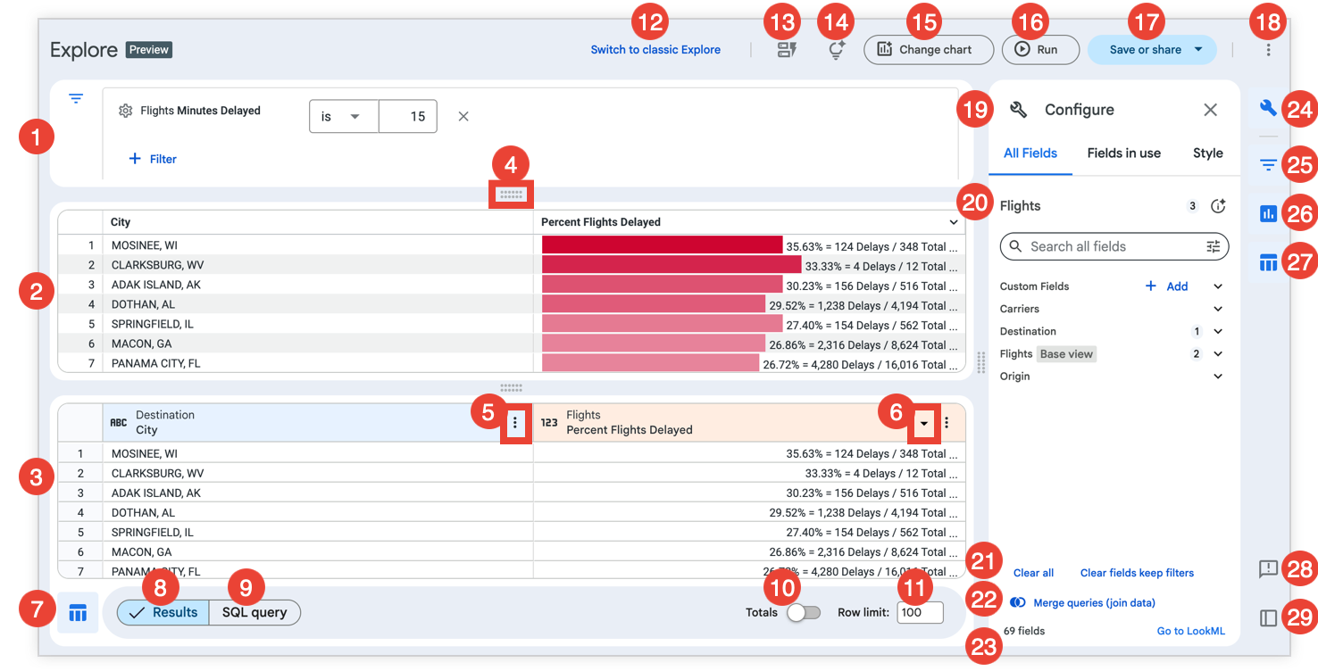Open the feedback icon in right sidebar

pos(1267,569)
